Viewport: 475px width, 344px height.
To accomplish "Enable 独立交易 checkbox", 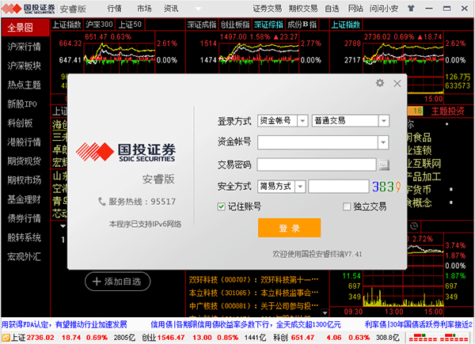I will [x=347, y=206].
